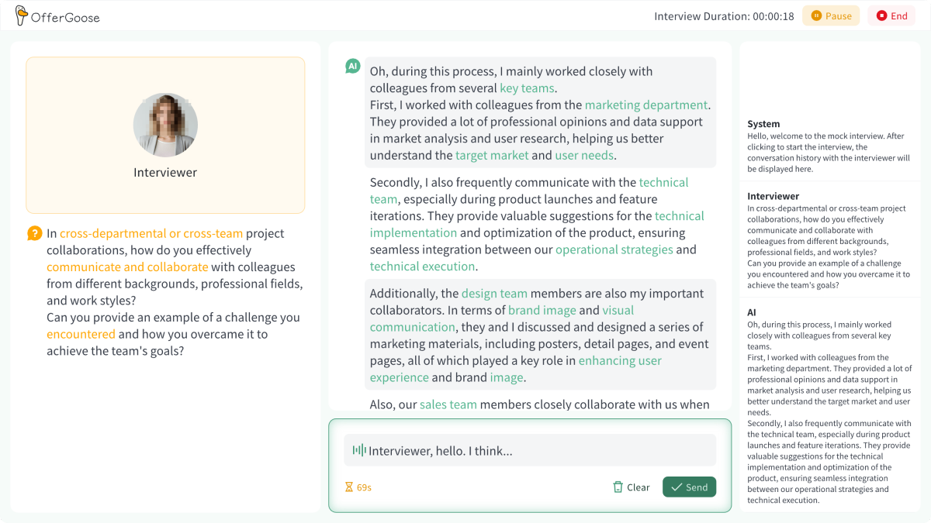931x523 pixels.
Task: Click the 'marketing department' highlighted keyword
Action: coord(645,105)
